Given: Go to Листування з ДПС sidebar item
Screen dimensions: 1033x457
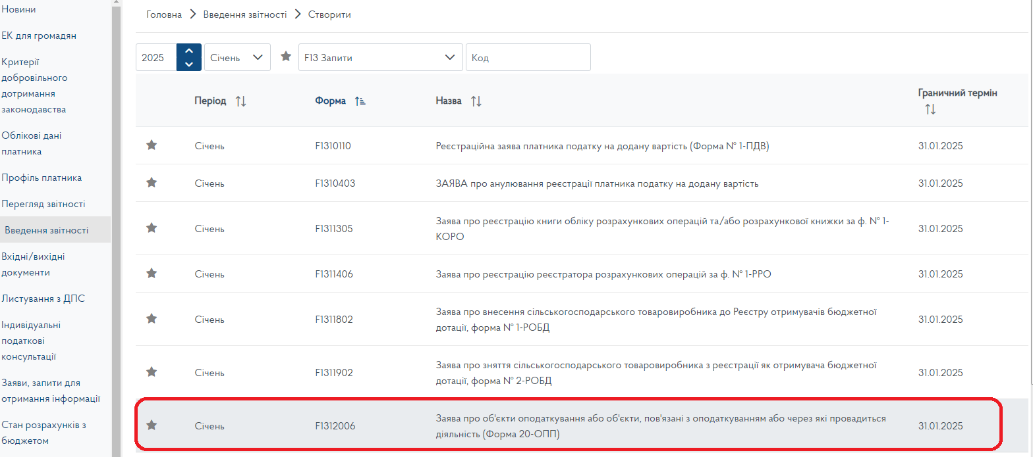Looking at the screenshot, I should (x=43, y=299).
